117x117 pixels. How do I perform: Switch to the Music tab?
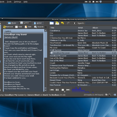(x=12, y=23)
